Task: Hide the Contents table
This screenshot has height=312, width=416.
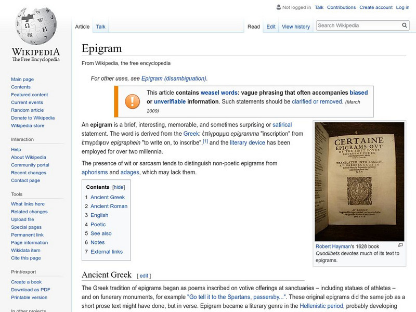Action: click(x=119, y=187)
